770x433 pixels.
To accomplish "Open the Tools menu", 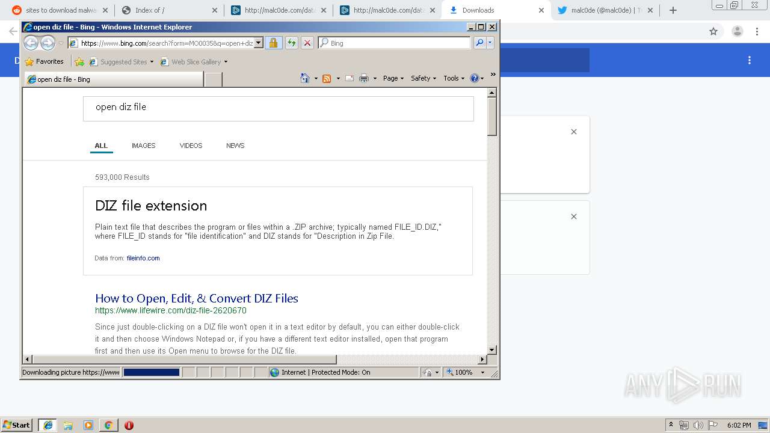I will (454, 78).
